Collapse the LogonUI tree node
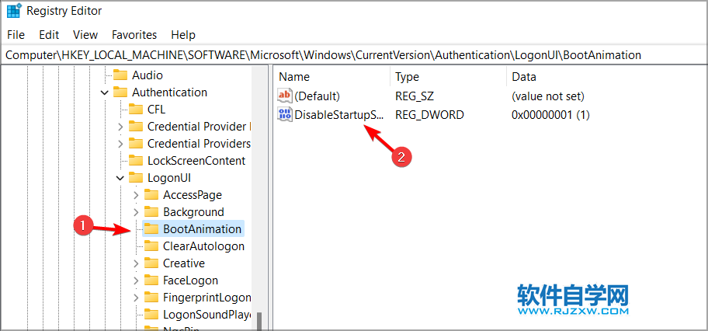Viewport: 708px width, 331px height. coord(120,178)
